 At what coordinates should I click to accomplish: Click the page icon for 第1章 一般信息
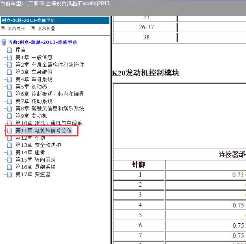[10, 57]
